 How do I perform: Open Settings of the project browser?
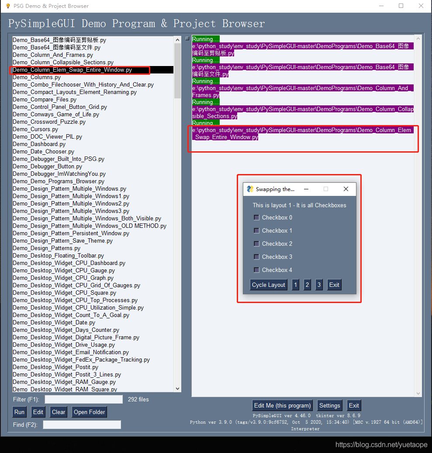(329, 406)
